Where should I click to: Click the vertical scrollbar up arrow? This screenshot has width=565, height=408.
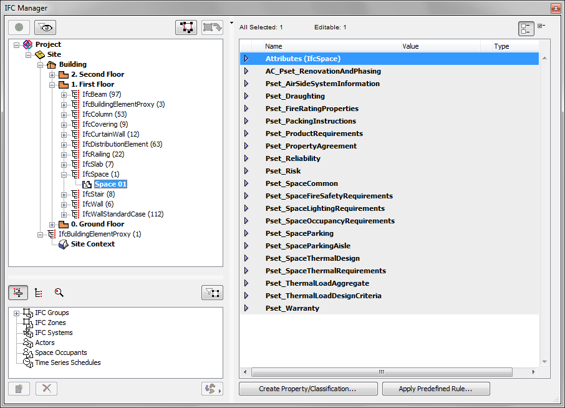(544, 58)
